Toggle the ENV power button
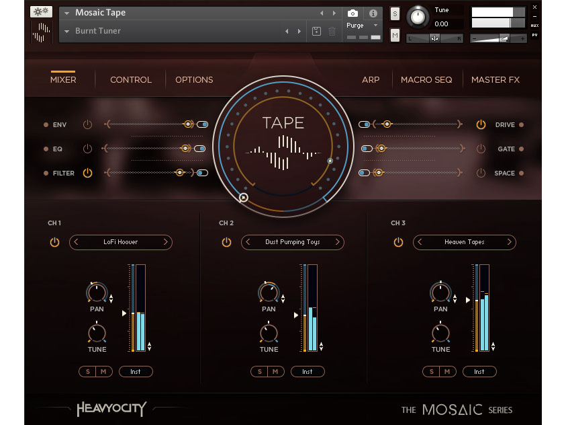The image size is (566, 425). (x=87, y=124)
